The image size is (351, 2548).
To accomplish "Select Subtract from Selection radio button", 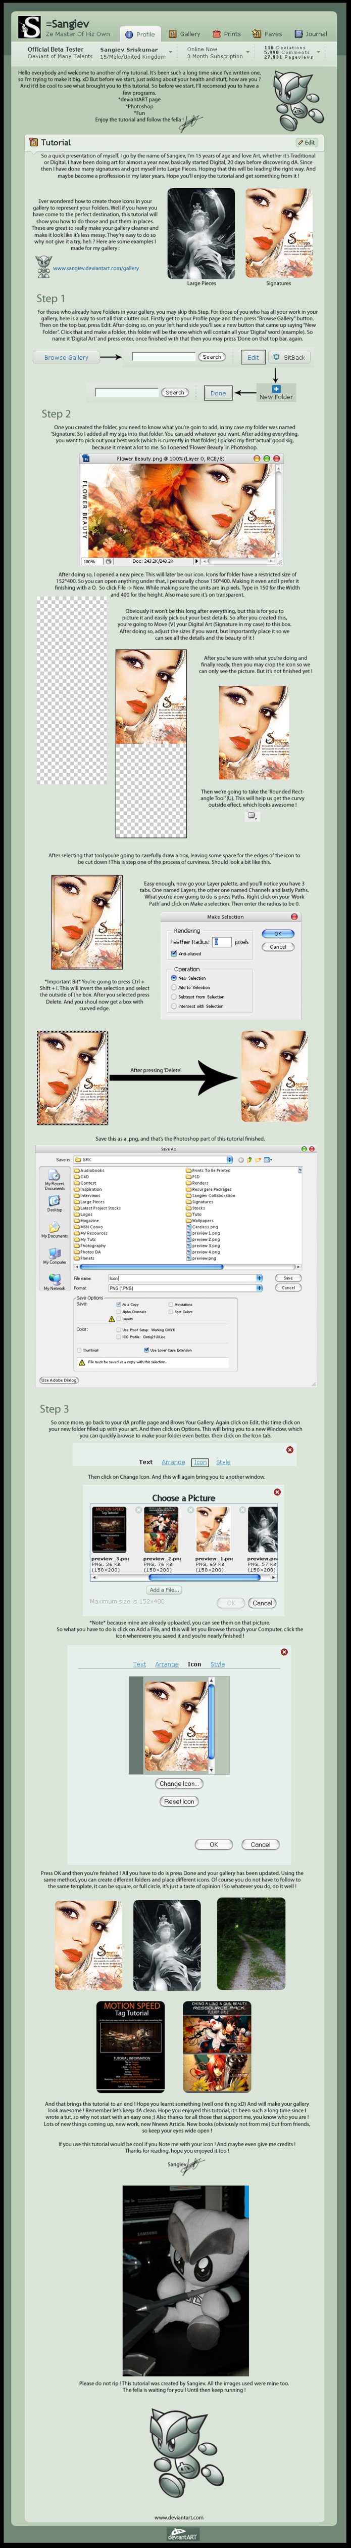I will 175,996.
